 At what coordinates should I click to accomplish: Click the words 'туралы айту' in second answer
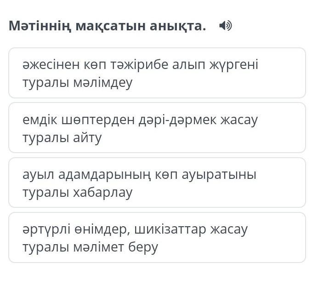(x=62, y=138)
